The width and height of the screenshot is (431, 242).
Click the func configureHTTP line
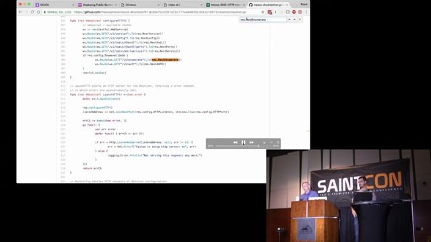(x=100, y=21)
